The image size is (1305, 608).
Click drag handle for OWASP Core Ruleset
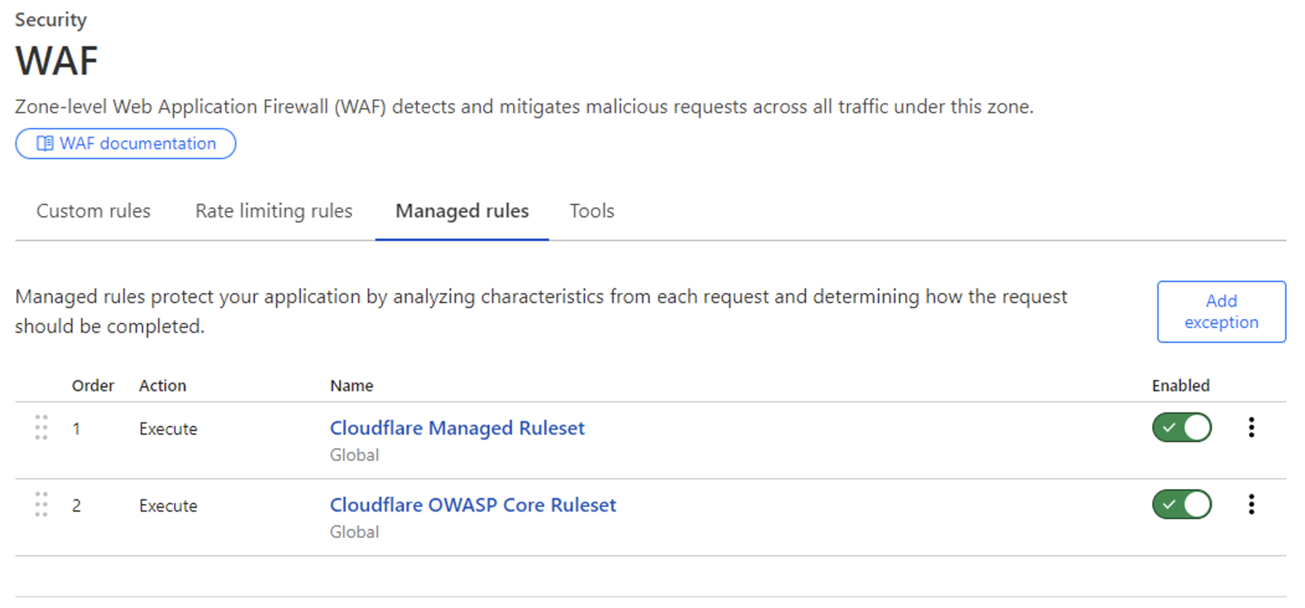tap(41, 504)
